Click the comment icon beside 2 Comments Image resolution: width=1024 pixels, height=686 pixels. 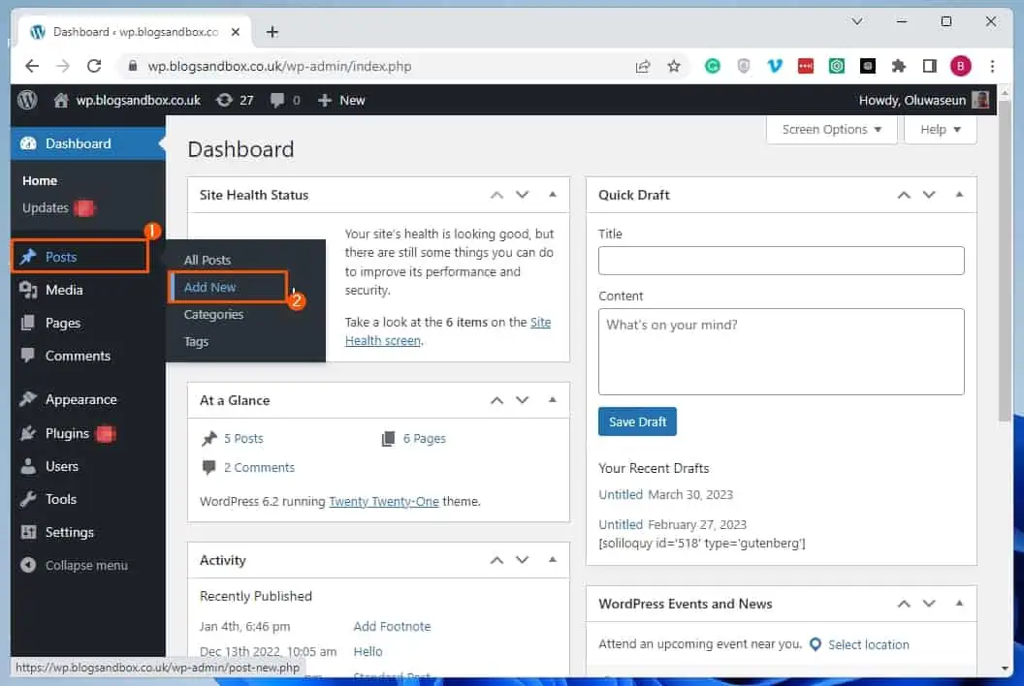click(x=209, y=467)
